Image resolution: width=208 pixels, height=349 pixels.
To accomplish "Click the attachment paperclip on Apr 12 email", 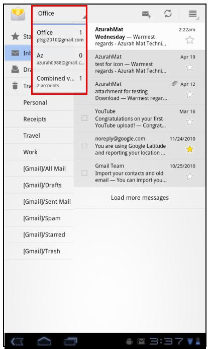I will (174, 84).
